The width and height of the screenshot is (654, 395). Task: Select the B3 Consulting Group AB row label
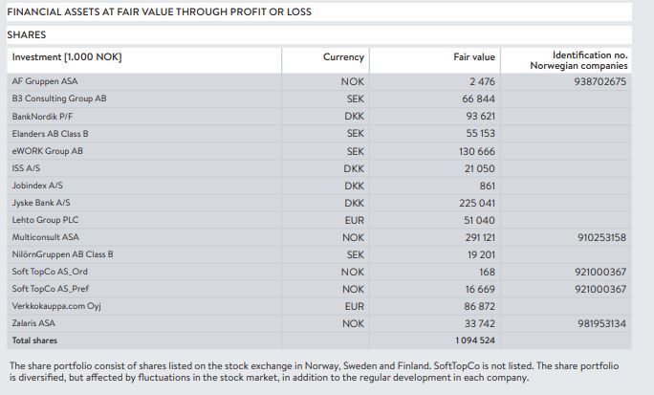click(x=58, y=99)
